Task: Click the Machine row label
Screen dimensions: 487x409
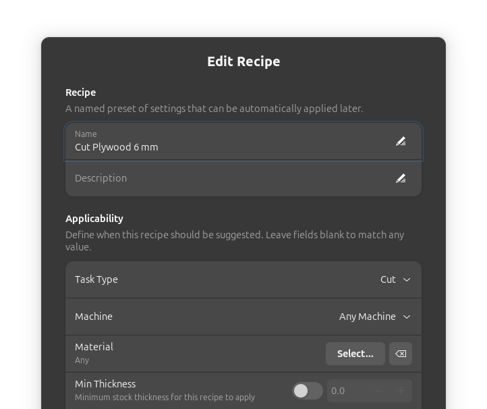Action: pyautogui.click(x=94, y=317)
